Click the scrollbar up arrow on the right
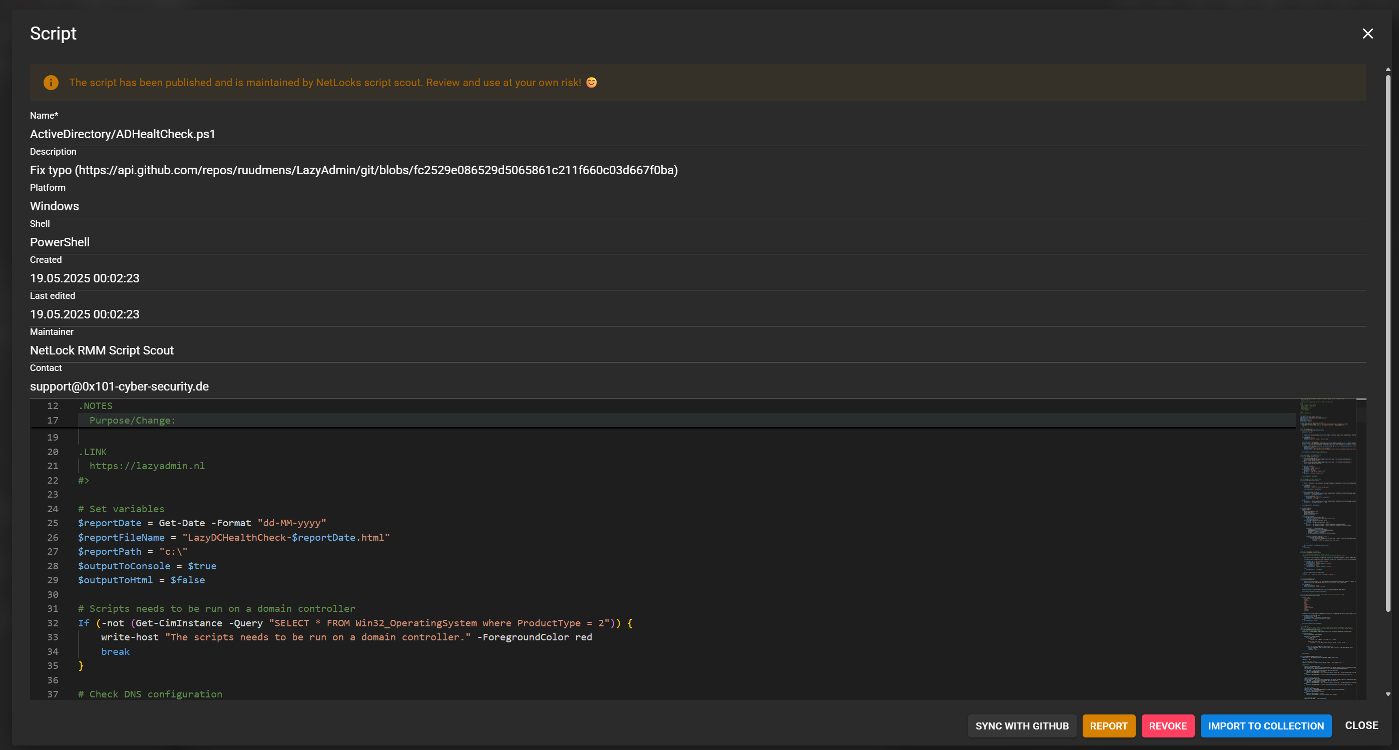 click(x=1388, y=69)
